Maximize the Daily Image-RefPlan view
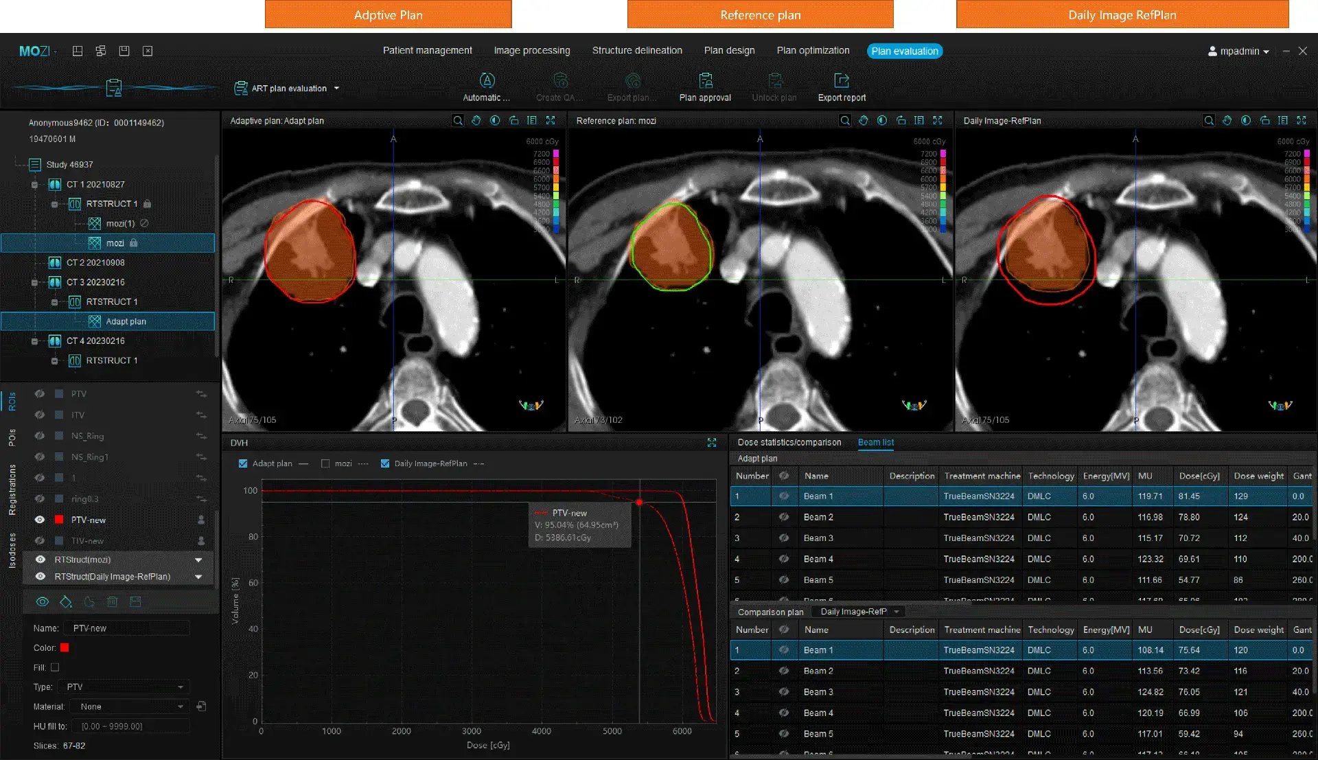1318x760 pixels. tap(1302, 121)
